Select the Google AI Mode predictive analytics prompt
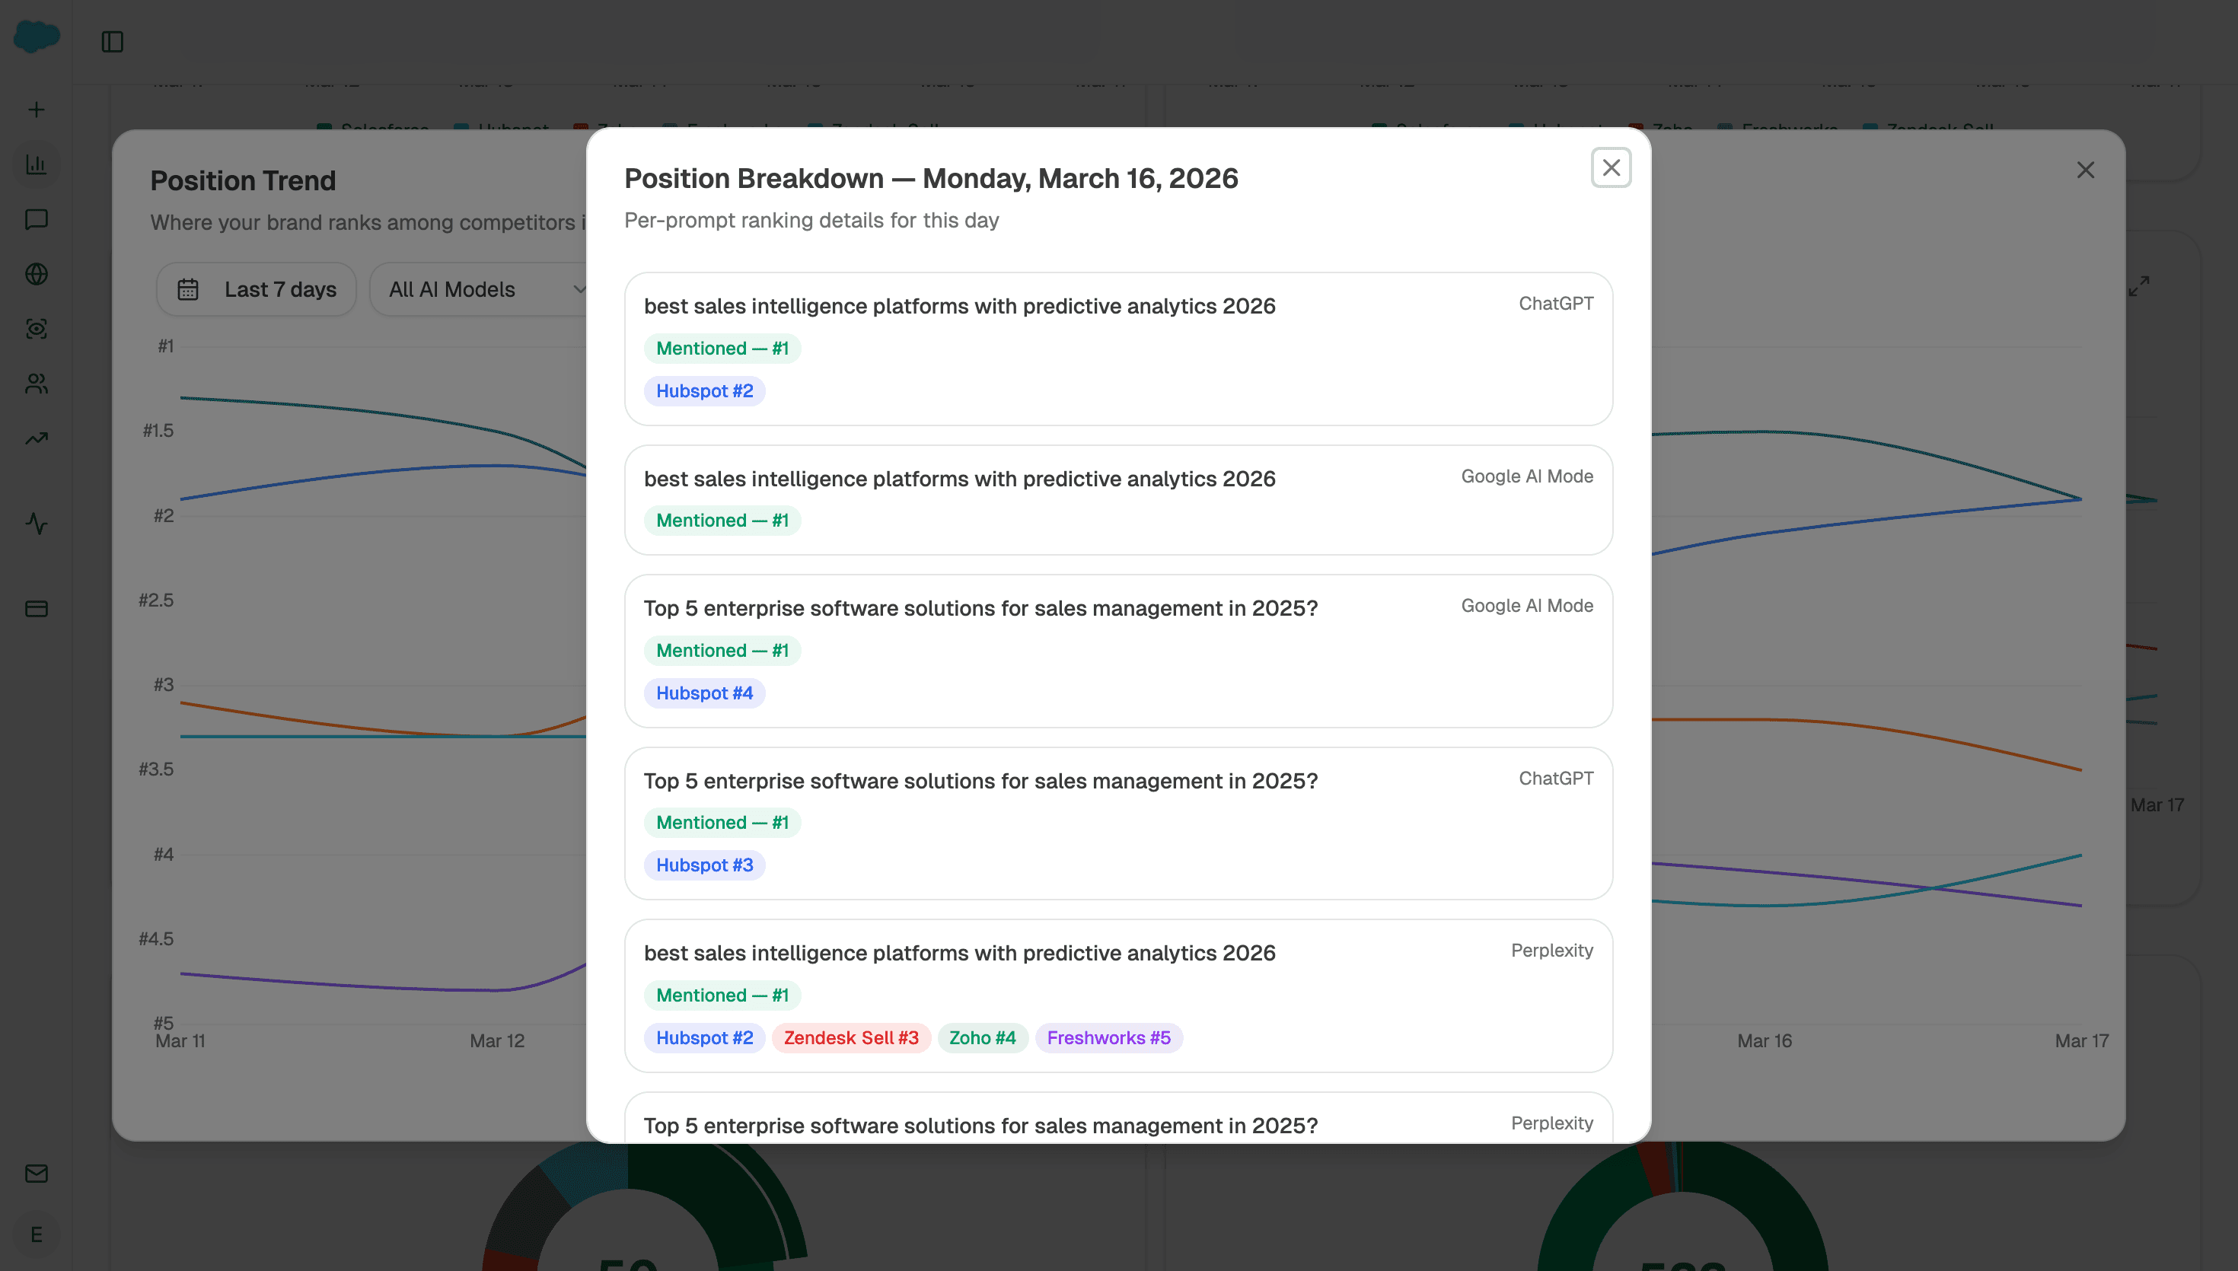Image resolution: width=2238 pixels, height=1271 pixels. (960, 479)
